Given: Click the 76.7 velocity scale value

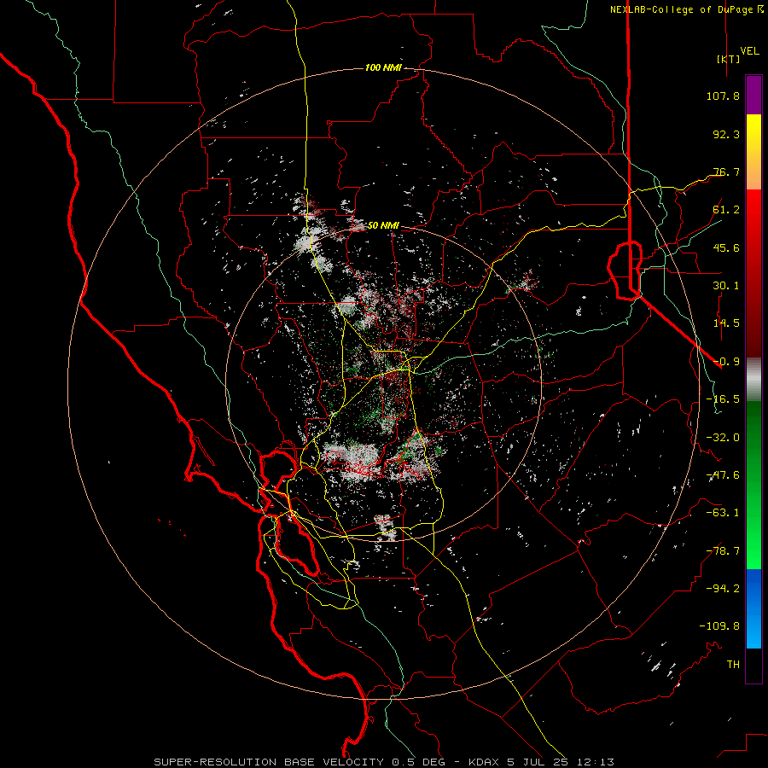Looking at the screenshot, I should click(x=726, y=172).
